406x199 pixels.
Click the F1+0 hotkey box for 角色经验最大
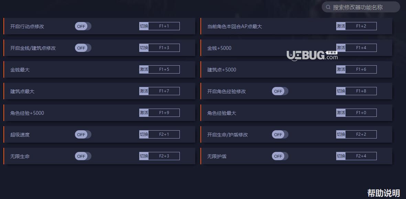[361, 113]
